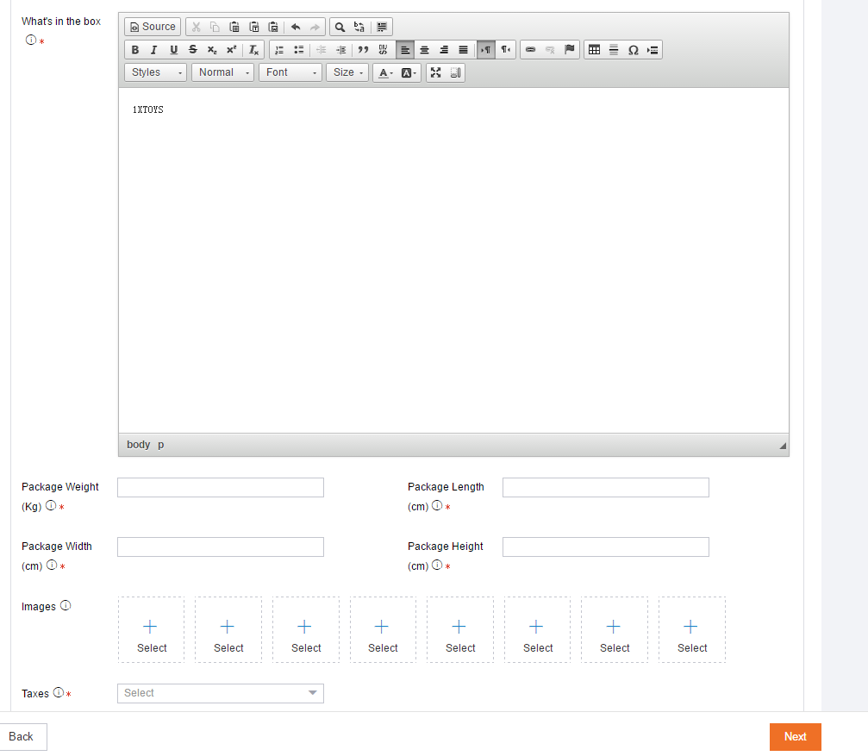Open the Styles dropdown
Screen dimensions: 868x756
155,72
